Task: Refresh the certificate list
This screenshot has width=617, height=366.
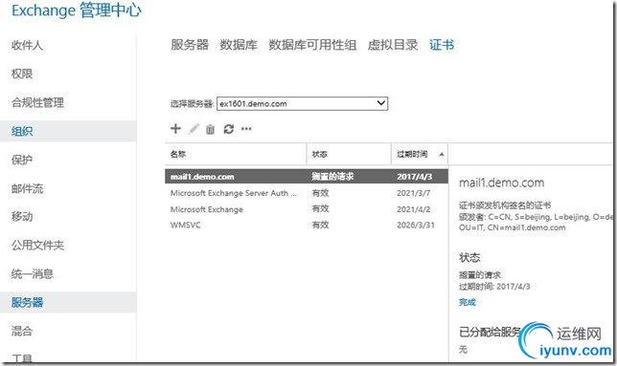Action: 229,129
